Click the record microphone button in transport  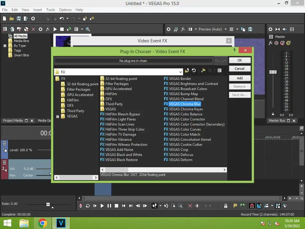pyautogui.click(x=81, y=206)
